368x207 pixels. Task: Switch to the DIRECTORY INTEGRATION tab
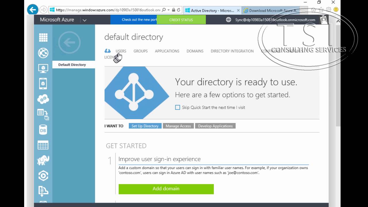coord(232,51)
